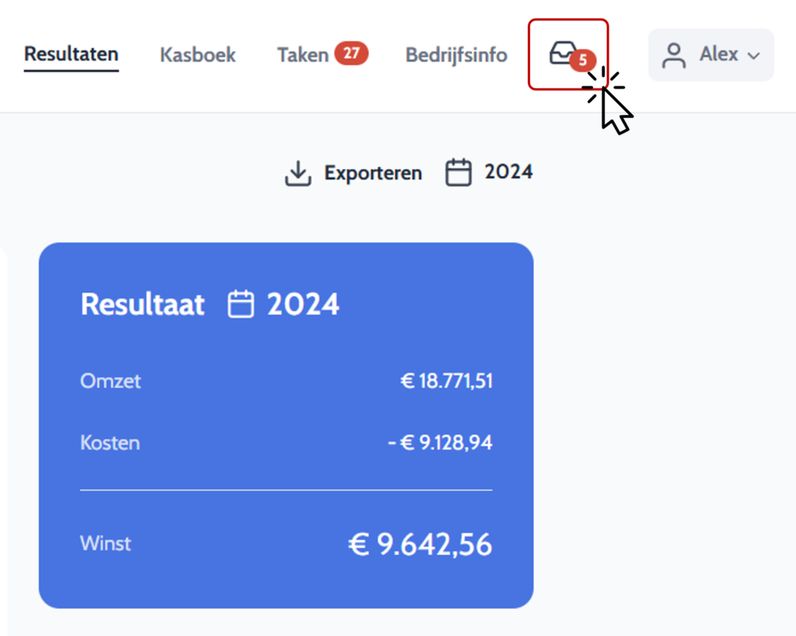796x636 pixels.
Task: Switch to the Kasboek tab
Action: click(198, 55)
